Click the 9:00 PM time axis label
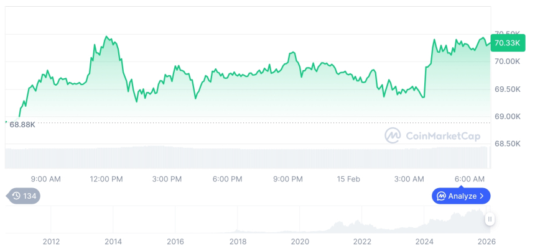This screenshot has width=535, height=249. 288,179
